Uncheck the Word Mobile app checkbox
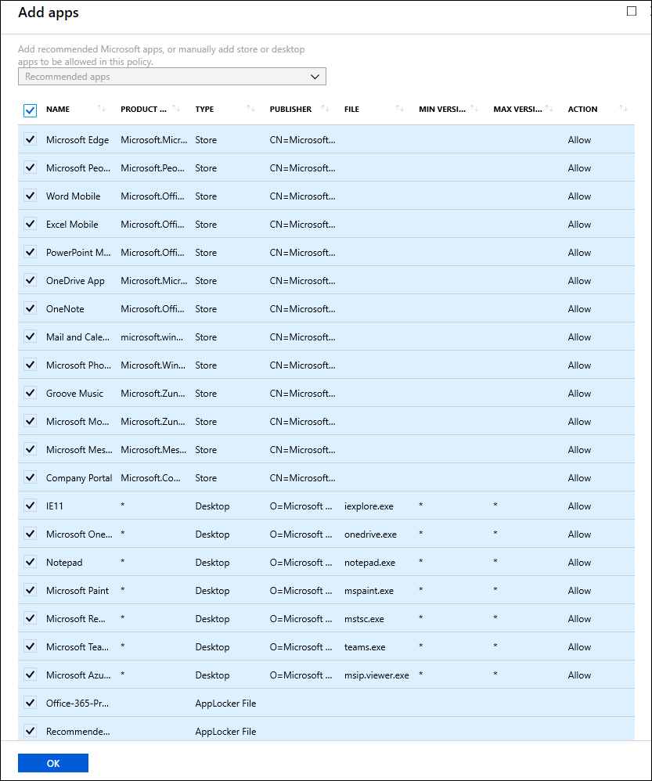652x781 pixels. tap(30, 196)
